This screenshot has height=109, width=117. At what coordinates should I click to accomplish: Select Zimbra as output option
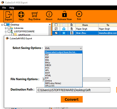(x=63, y=81)
